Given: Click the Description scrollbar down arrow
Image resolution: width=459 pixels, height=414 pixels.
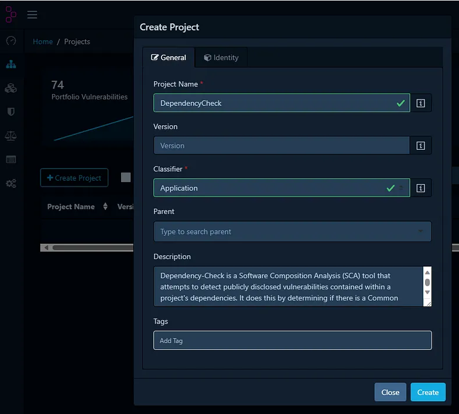Looking at the screenshot, I should pos(427,292).
